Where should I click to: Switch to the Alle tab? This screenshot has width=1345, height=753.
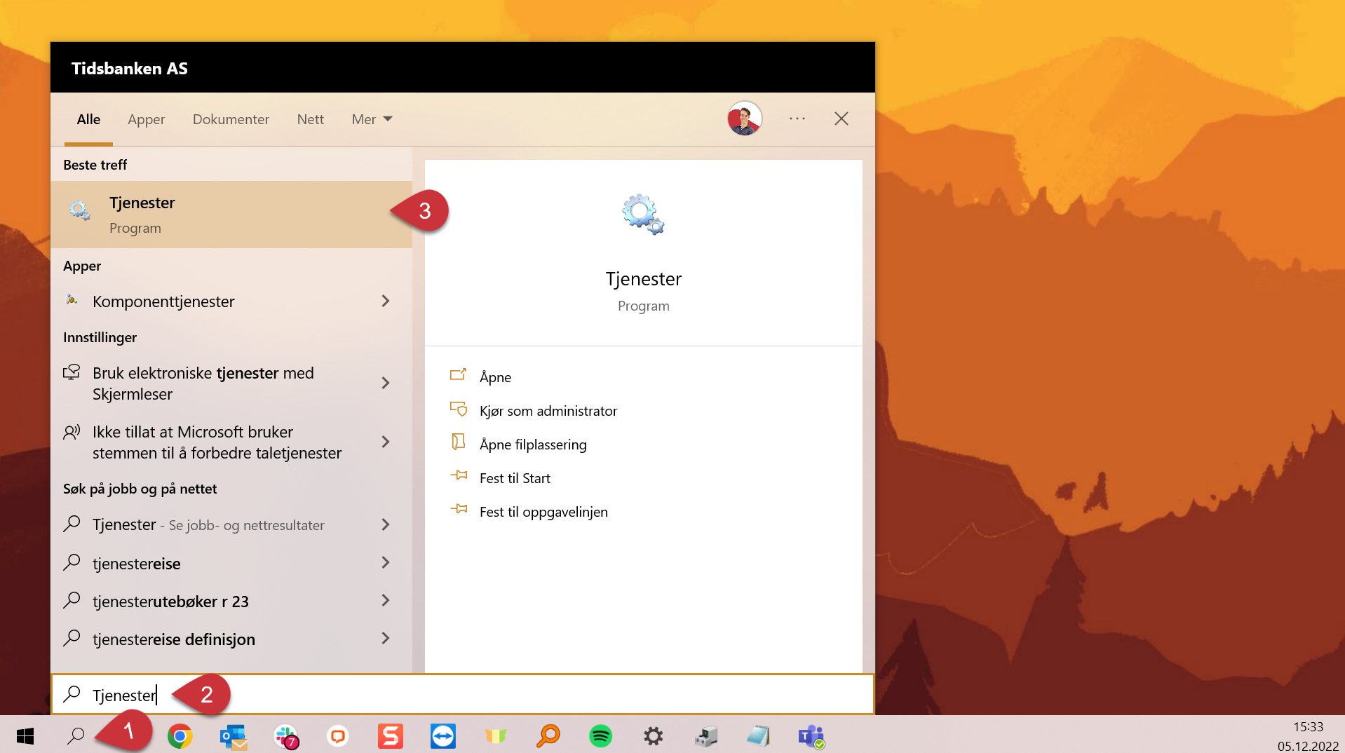tap(88, 119)
